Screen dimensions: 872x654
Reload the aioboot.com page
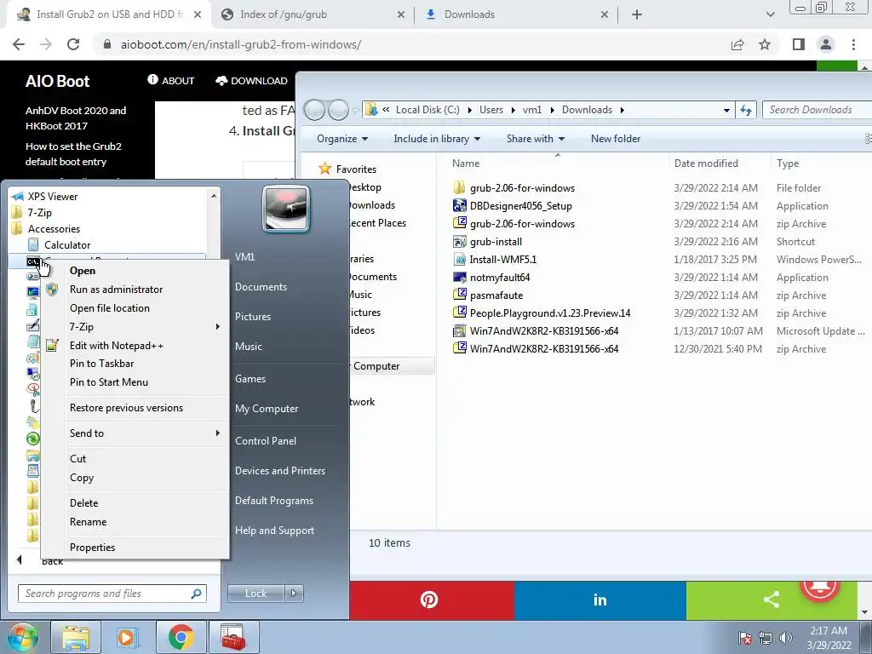tap(73, 44)
